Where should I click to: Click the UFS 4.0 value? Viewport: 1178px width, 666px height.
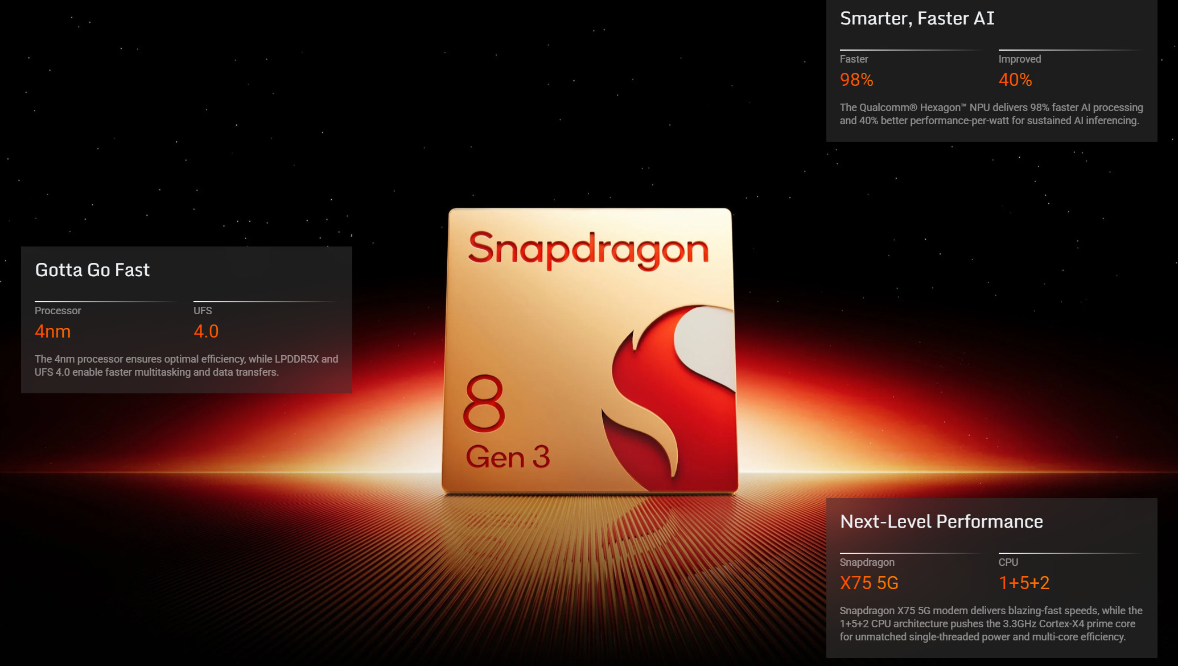[x=206, y=331]
